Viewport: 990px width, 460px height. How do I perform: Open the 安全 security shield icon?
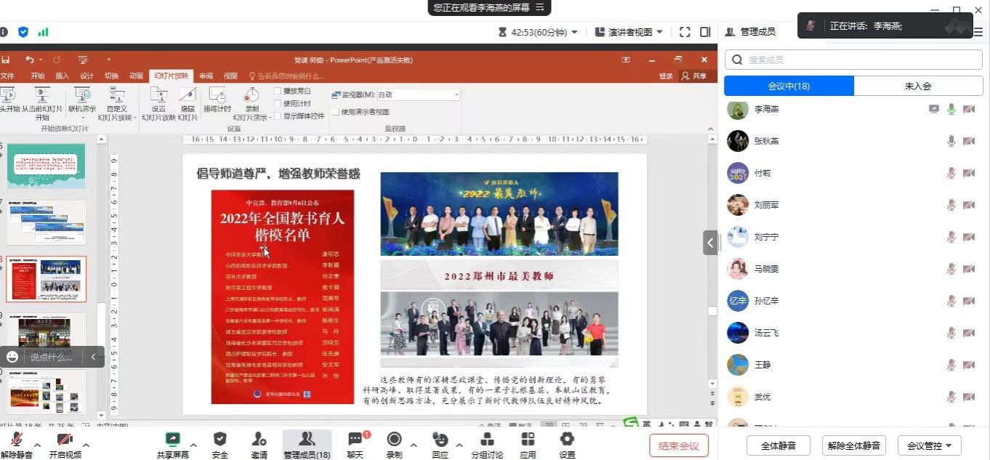[220, 439]
